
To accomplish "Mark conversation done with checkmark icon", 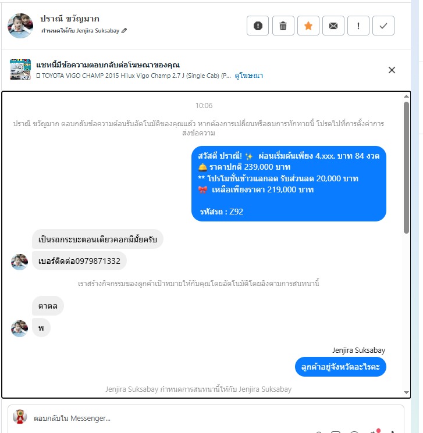I will pos(383,26).
